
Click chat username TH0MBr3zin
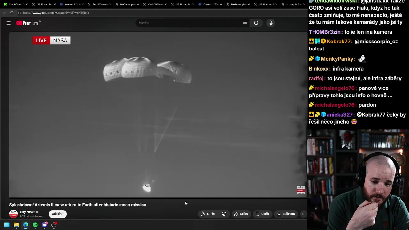(326, 32)
